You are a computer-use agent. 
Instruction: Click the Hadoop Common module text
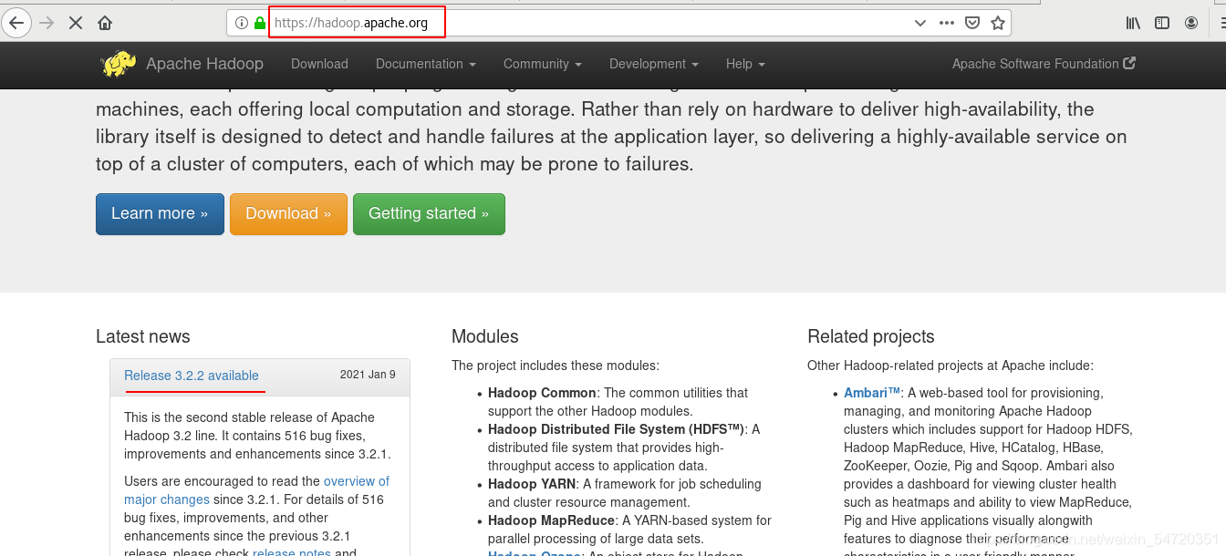point(543,393)
